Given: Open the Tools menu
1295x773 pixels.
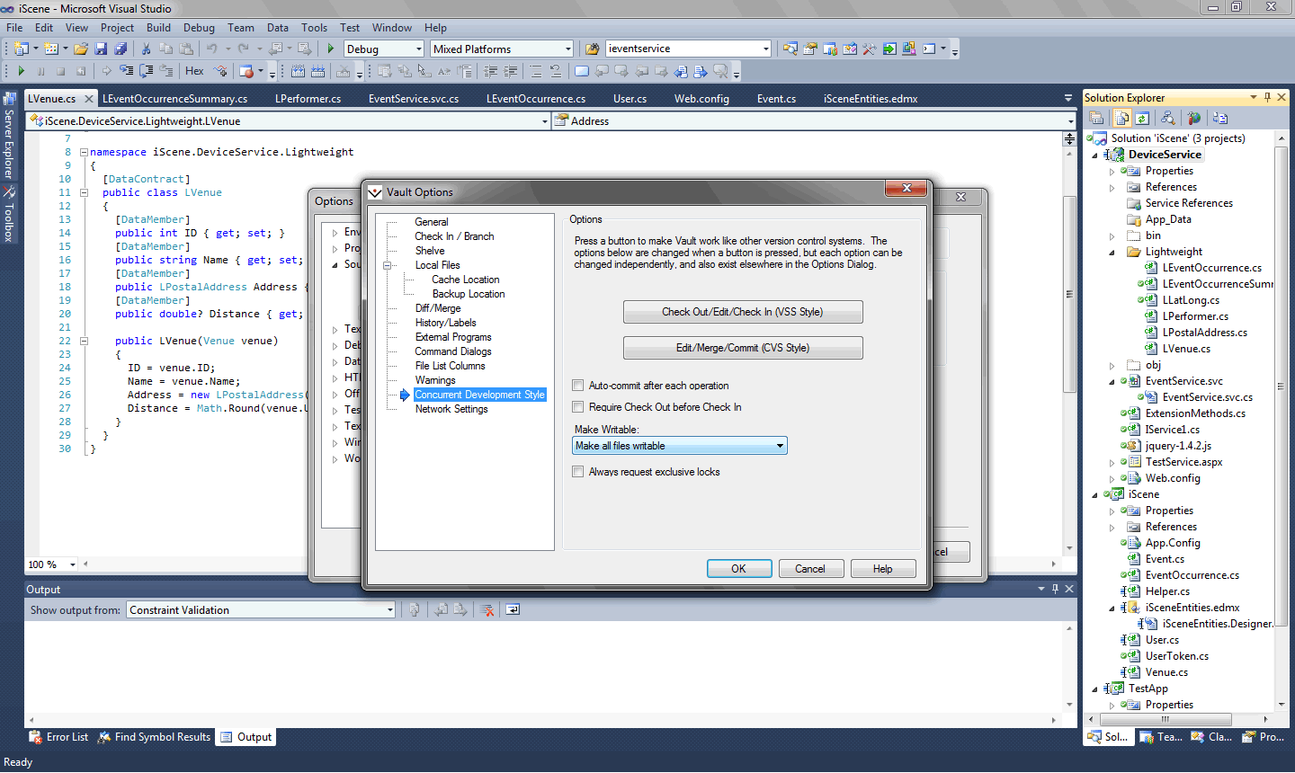Looking at the screenshot, I should [x=314, y=28].
